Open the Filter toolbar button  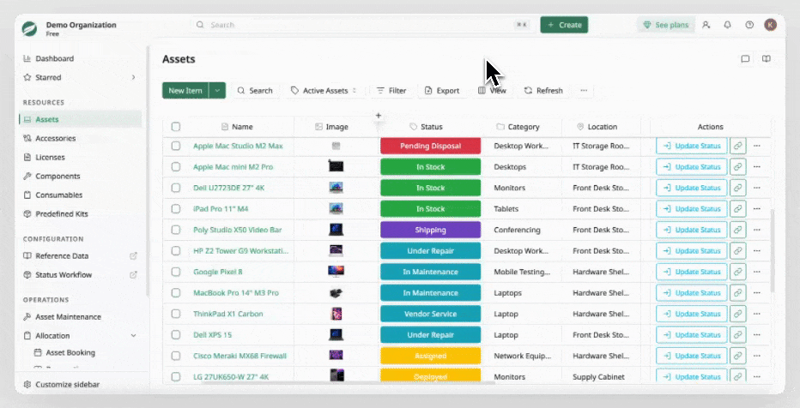pos(391,91)
